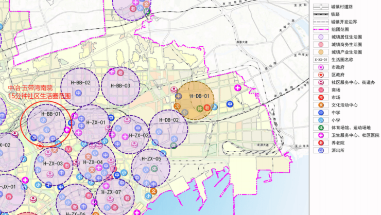Click the 城镇开发边界 dashed line symbol

(321, 22)
